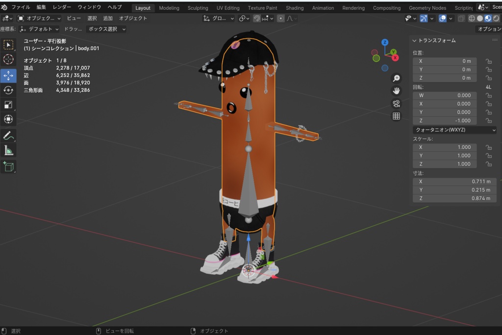
Task: Select the Transform tool
Action: click(8, 120)
